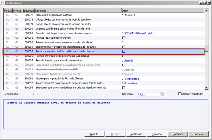Select row Código objeto para contratos de locação convênio
212x140 pixels.
tap(104, 20)
